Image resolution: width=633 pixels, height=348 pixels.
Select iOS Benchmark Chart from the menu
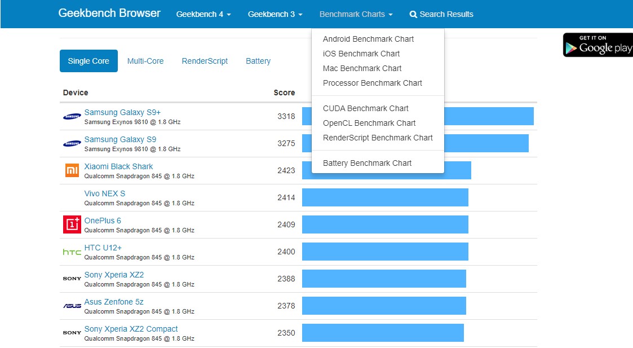click(361, 54)
